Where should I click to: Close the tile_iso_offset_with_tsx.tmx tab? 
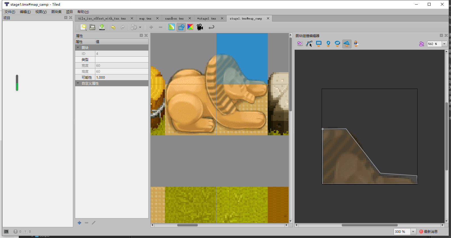tap(132, 18)
